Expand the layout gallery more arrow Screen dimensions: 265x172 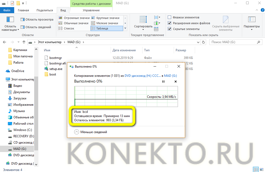[125, 28]
